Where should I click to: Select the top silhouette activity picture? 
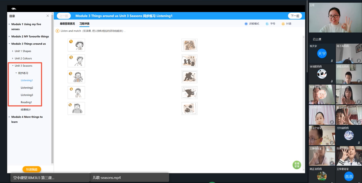[189, 45]
